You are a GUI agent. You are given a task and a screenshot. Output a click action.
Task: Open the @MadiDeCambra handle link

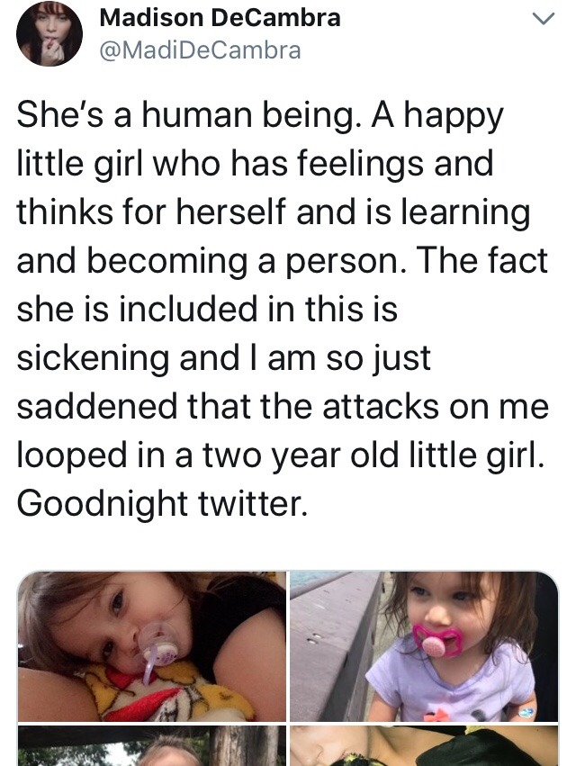pyautogui.click(x=199, y=50)
